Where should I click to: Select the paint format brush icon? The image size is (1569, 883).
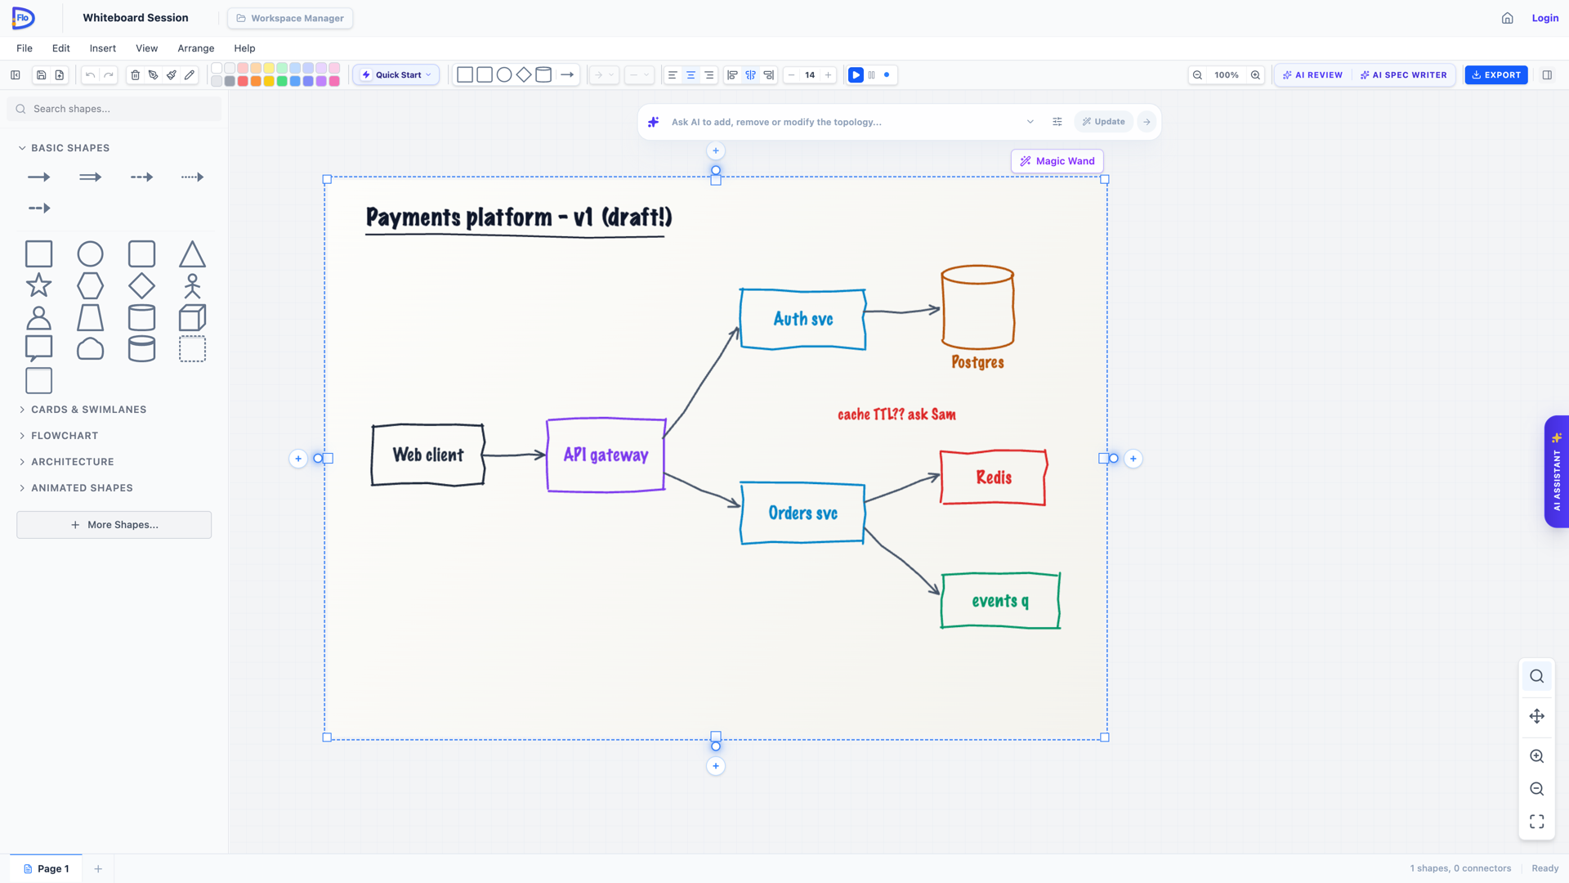pos(172,75)
